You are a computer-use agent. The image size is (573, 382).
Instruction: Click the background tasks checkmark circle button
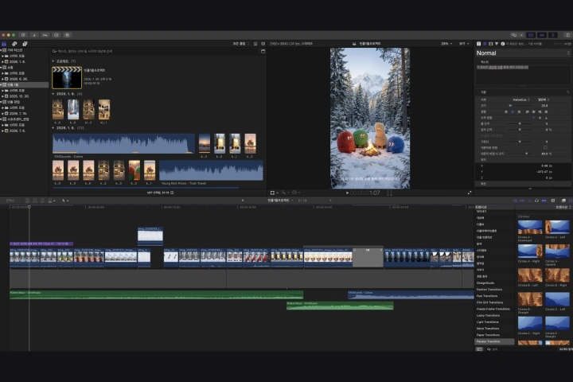[57, 35]
